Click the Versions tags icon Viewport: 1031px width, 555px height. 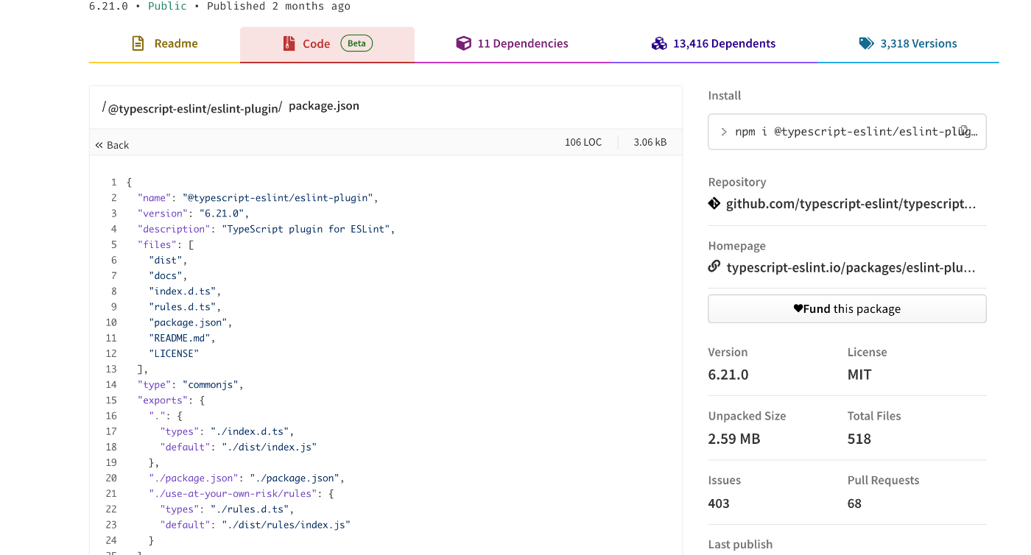coord(866,43)
